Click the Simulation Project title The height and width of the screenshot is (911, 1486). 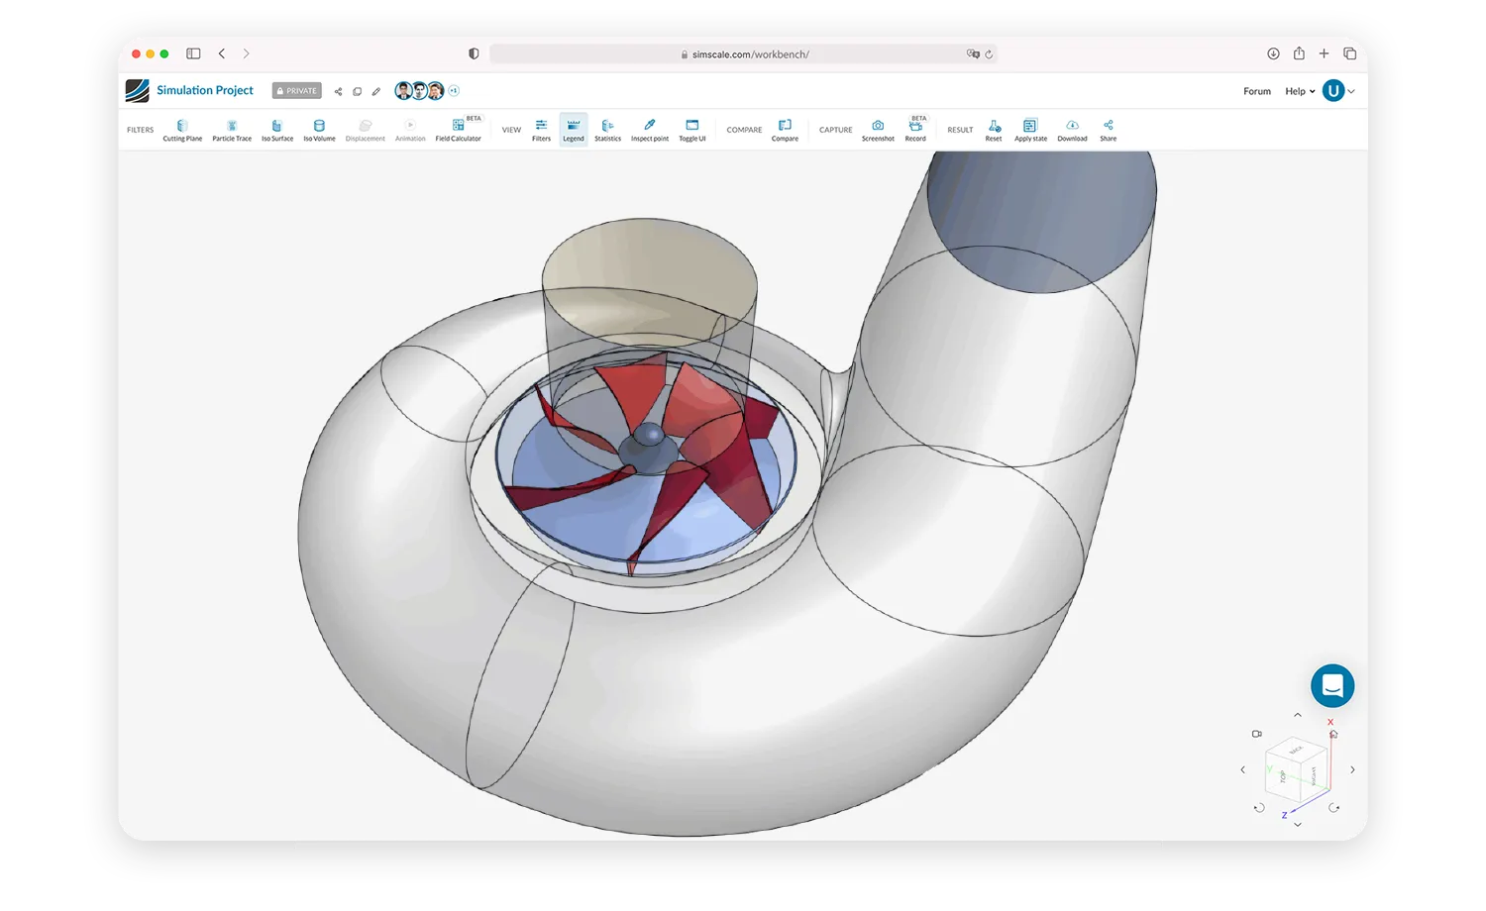click(205, 90)
